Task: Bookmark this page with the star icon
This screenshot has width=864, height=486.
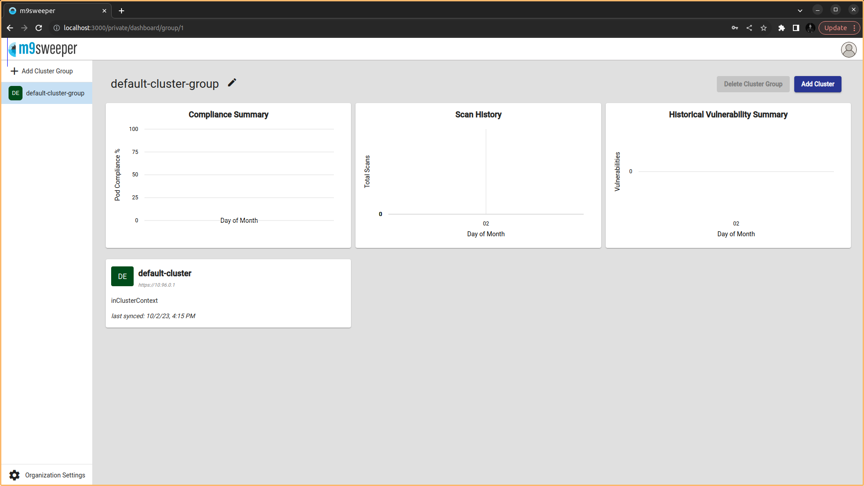Action: pos(764,28)
